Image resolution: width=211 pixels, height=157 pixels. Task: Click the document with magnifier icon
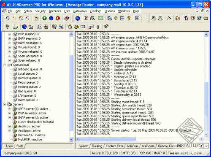[x=92, y=18]
